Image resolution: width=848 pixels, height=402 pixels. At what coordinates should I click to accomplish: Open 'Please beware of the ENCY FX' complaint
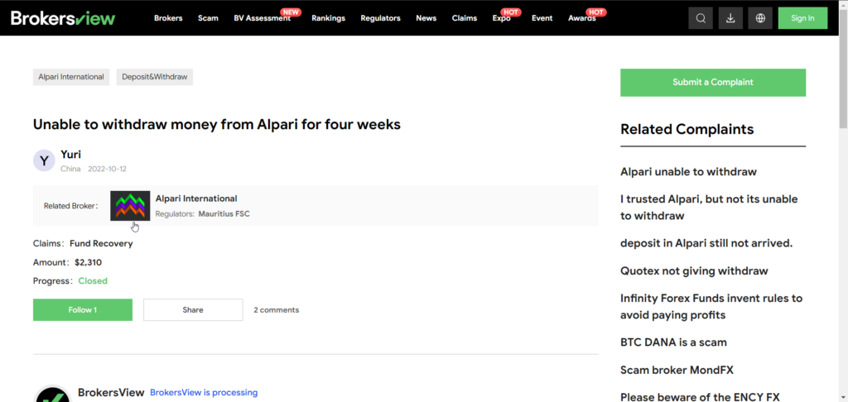coord(700,396)
